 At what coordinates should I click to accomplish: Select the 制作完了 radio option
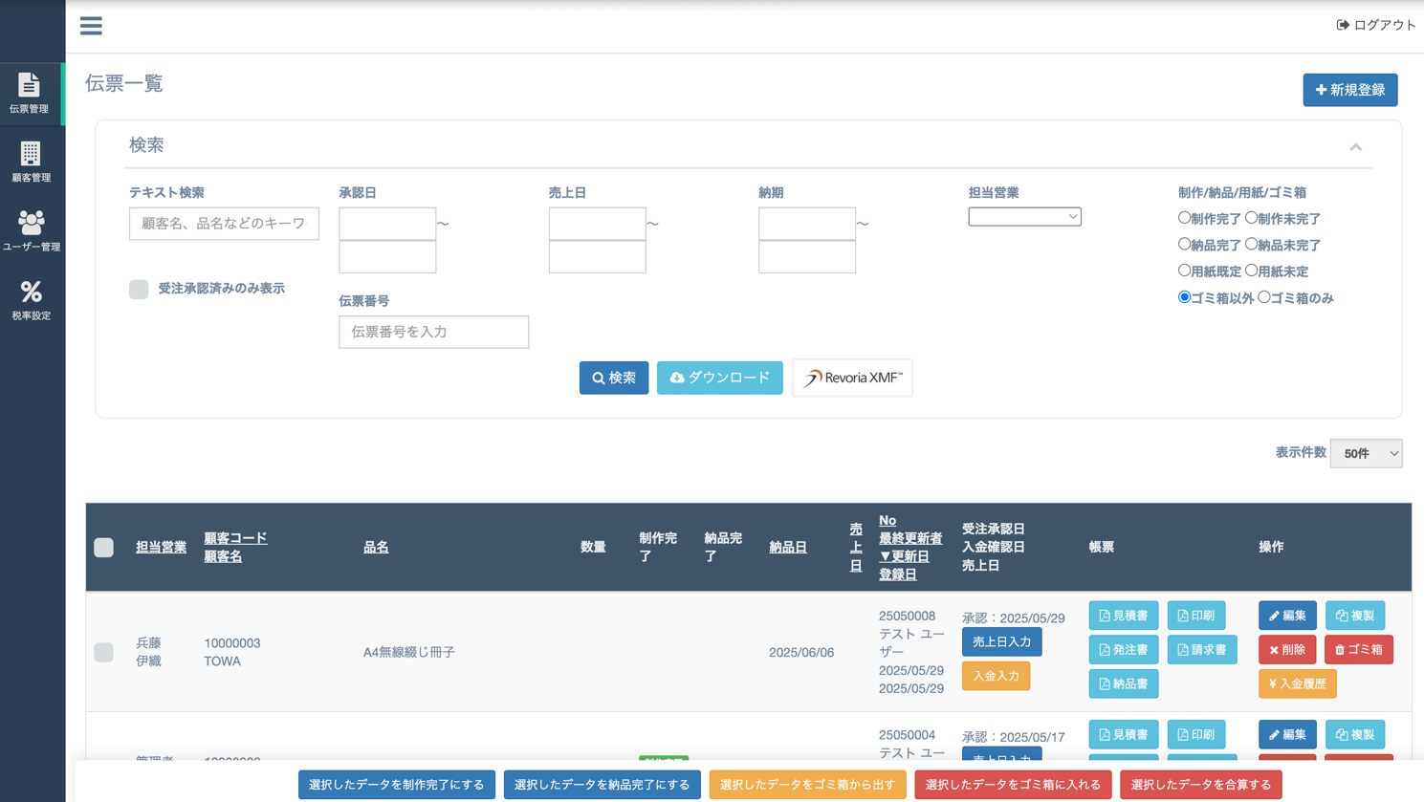click(x=1184, y=218)
